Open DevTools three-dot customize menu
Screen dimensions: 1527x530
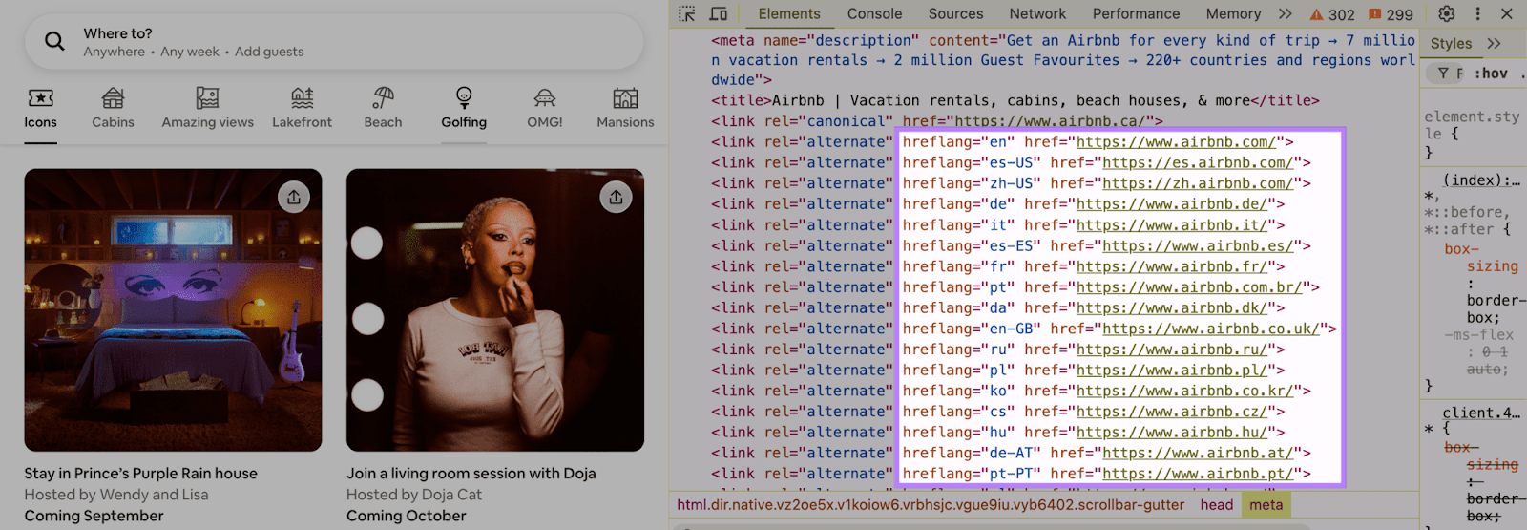coord(1477,13)
